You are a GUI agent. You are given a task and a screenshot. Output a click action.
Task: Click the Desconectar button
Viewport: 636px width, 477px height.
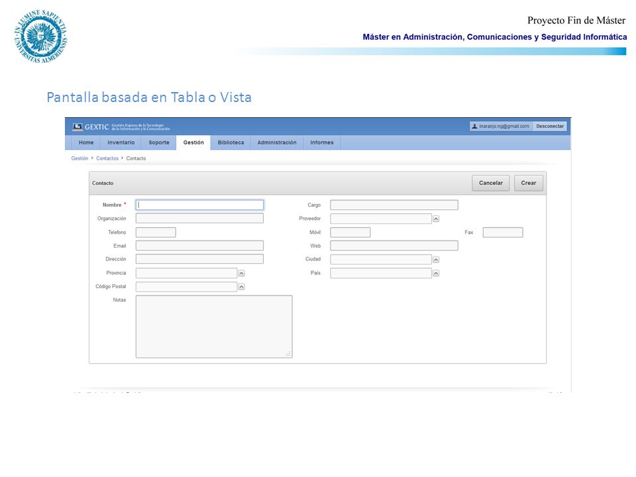(x=550, y=126)
